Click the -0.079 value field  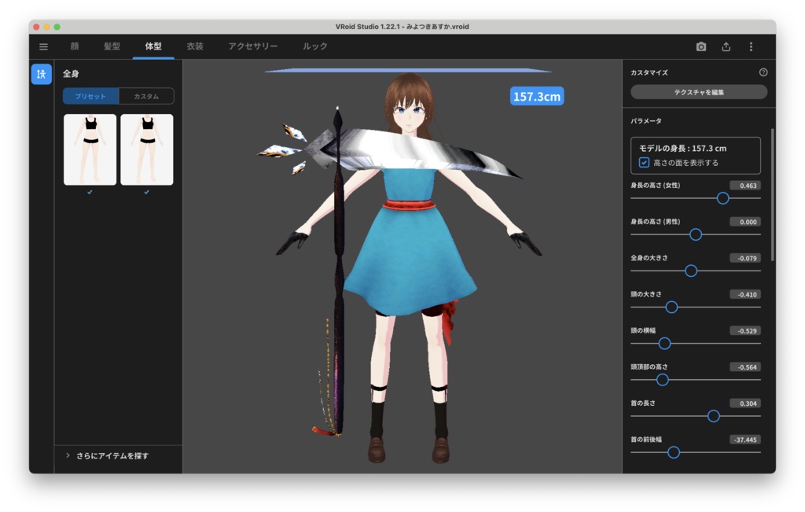click(745, 258)
